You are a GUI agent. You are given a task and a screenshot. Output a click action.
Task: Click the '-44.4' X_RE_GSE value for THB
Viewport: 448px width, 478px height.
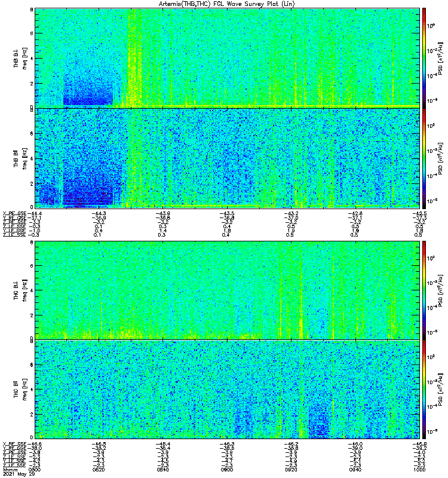pyautogui.click(x=35, y=213)
